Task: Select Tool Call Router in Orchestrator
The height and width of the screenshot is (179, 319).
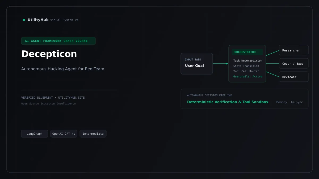Action: click(x=246, y=71)
